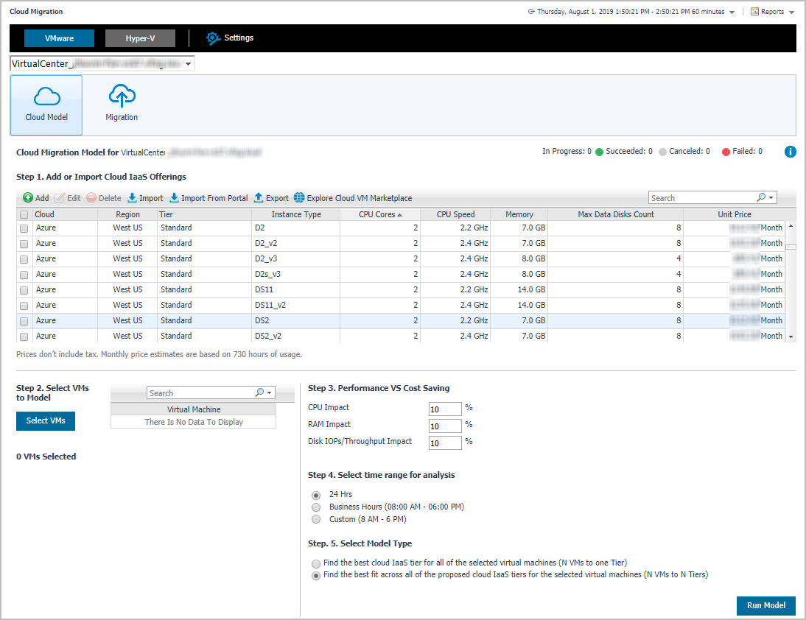Check the D2 instance row checkbox
Image resolution: width=806 pixels, height=620 pixels.
[x=24, y=228]
